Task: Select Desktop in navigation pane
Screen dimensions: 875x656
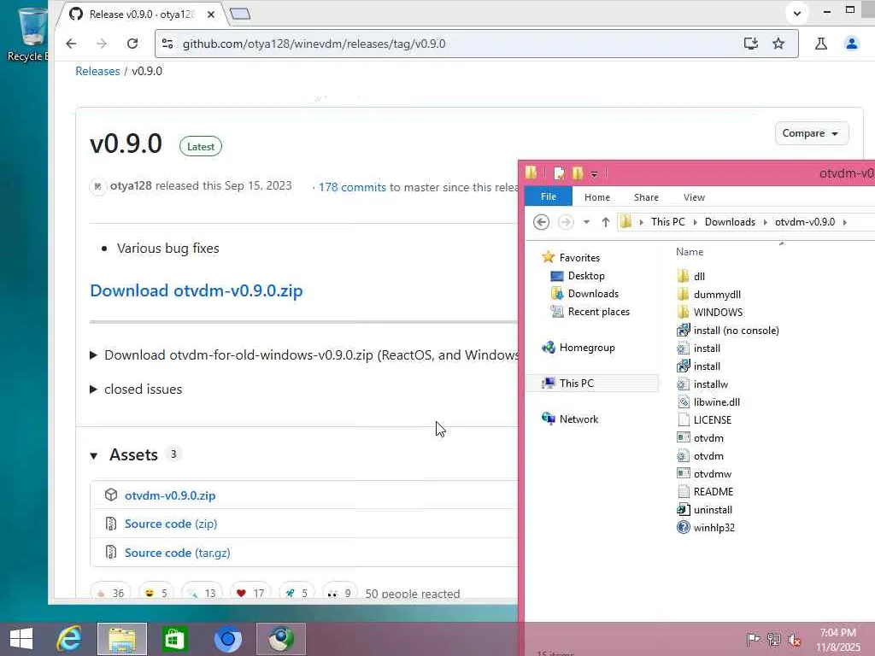Action: pyautogui.click(x=586, y=276)
